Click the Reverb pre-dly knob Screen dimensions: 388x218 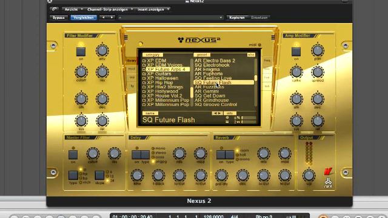[221, 176]
